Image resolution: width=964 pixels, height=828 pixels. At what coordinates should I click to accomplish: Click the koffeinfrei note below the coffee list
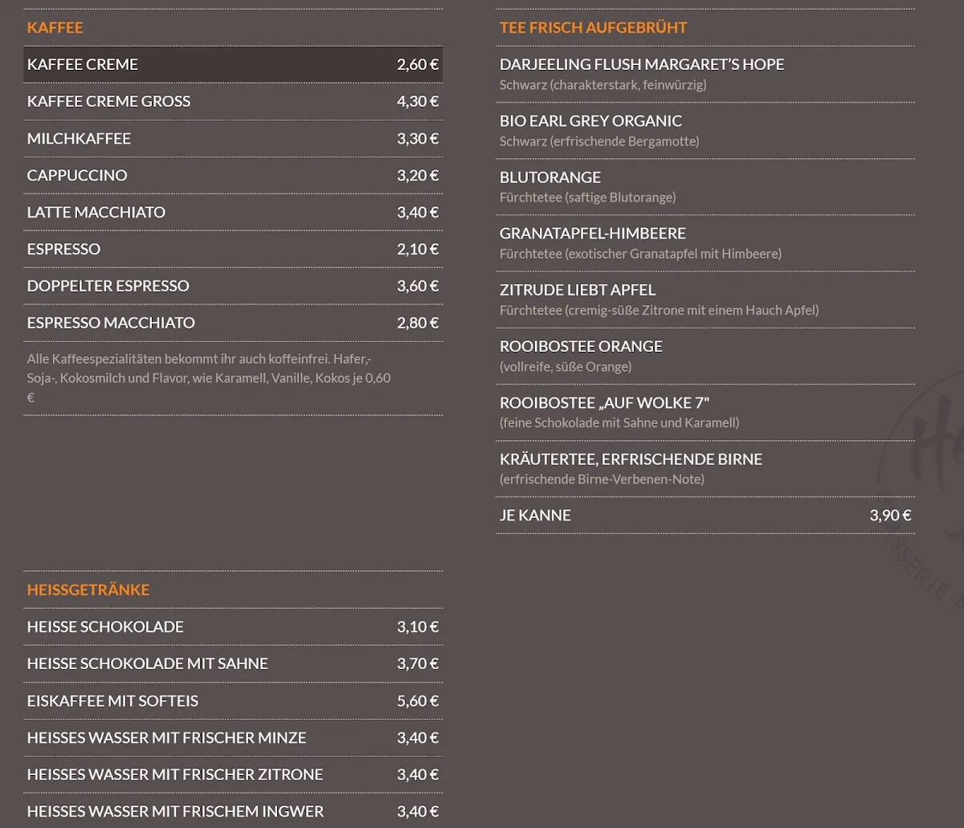tap(210, 377)
